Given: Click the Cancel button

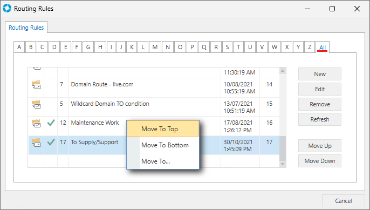Looking at the screenshot, I should coord(344,201).
